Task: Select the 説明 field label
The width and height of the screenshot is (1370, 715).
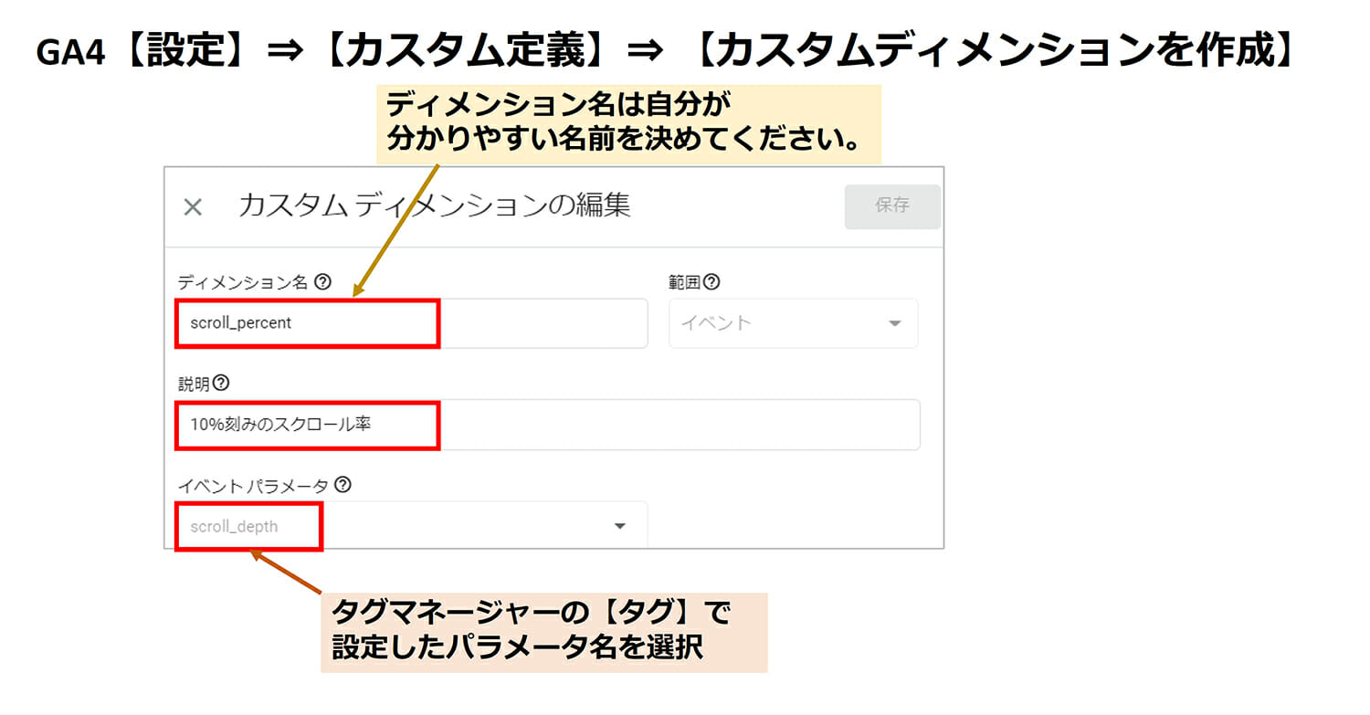Action: (194, 384)
